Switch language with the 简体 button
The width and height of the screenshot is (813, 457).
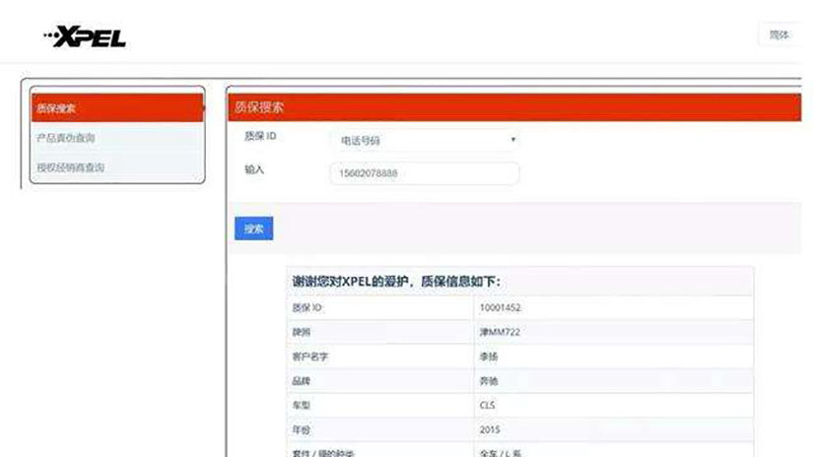[779, 34]
